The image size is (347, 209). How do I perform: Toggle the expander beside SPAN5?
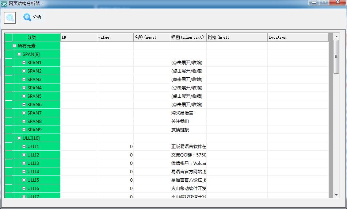click(24, 96)
